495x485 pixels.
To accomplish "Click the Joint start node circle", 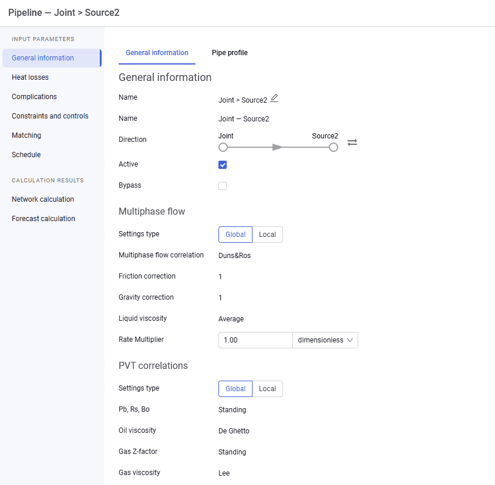I will 223,147.
